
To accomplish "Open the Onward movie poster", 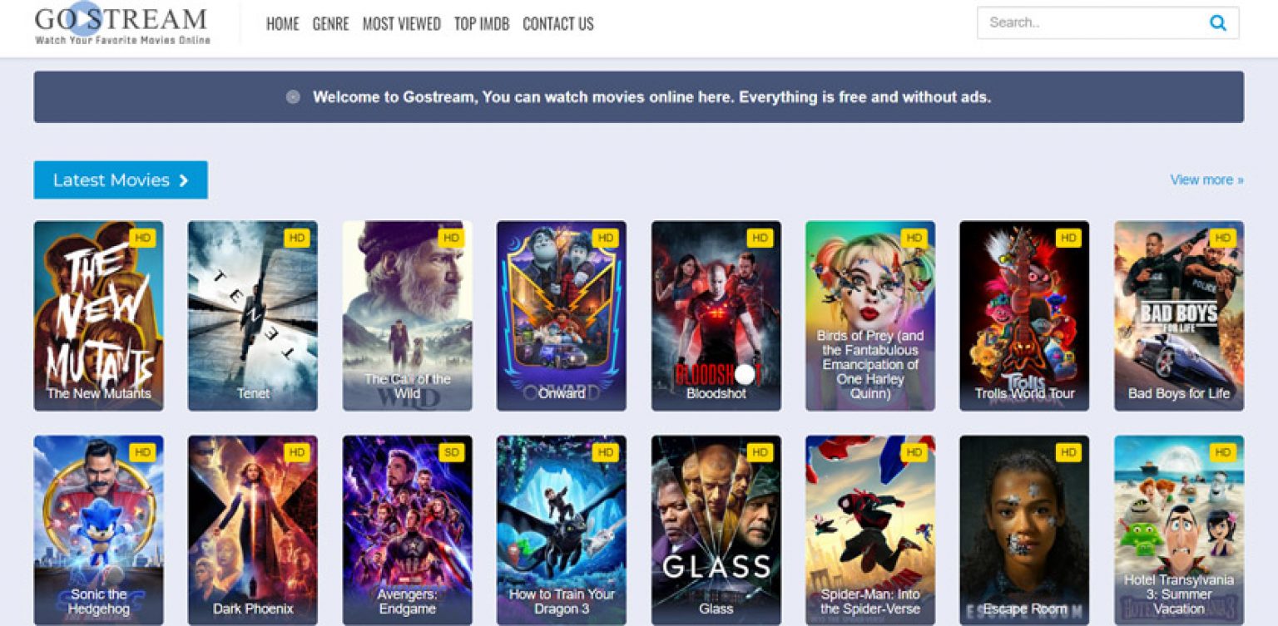I will (x=562, y=316).
